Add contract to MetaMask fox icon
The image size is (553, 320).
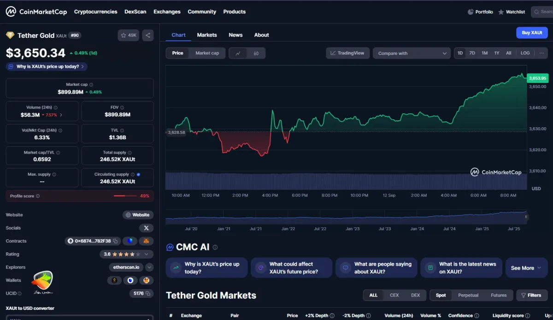(147, 241)
